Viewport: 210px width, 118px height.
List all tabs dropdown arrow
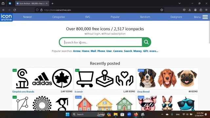[x=179, y=4]
